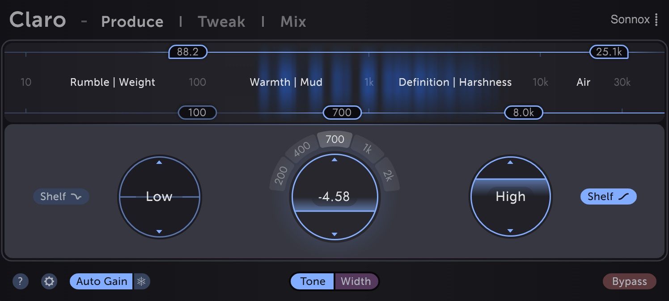Click the 25.1k low-pass frequency handle
669x301 pixels.
tap(609, 52)
